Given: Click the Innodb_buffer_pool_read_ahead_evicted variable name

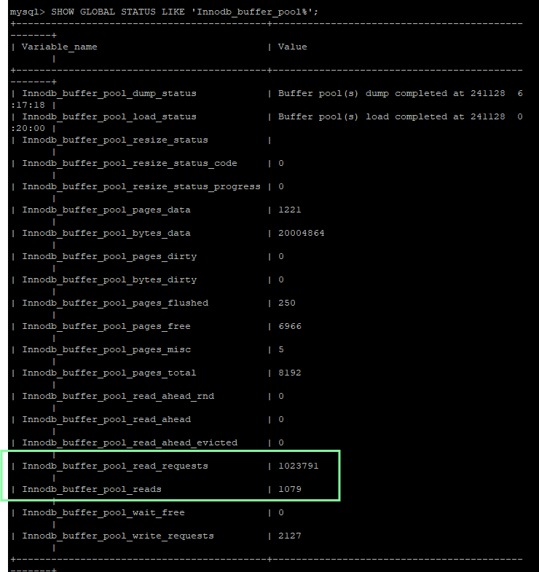Looking at the screenshot, I should tap(129, 442).
